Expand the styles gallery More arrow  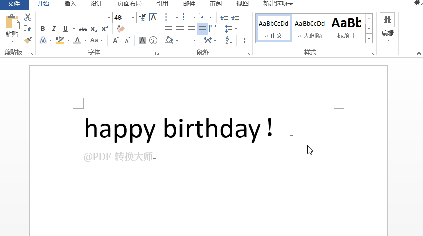(x=369, y=39)
